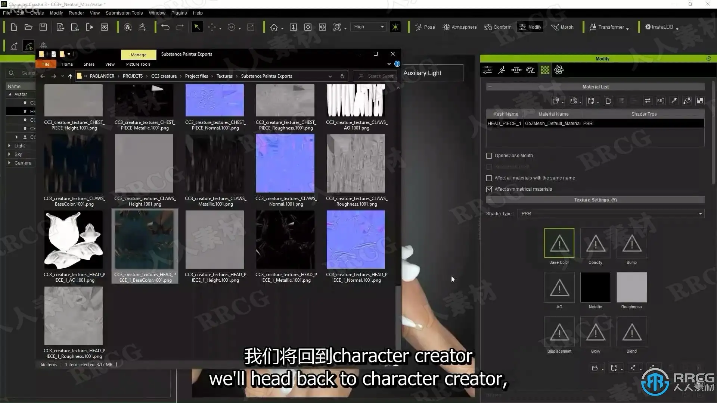The width and height of the screenshot is (717, 403).
Task: Click the eyedropper icon in Material List
Action: point(674,101)
